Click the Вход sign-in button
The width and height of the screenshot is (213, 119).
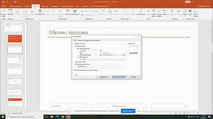pos(188,2)
